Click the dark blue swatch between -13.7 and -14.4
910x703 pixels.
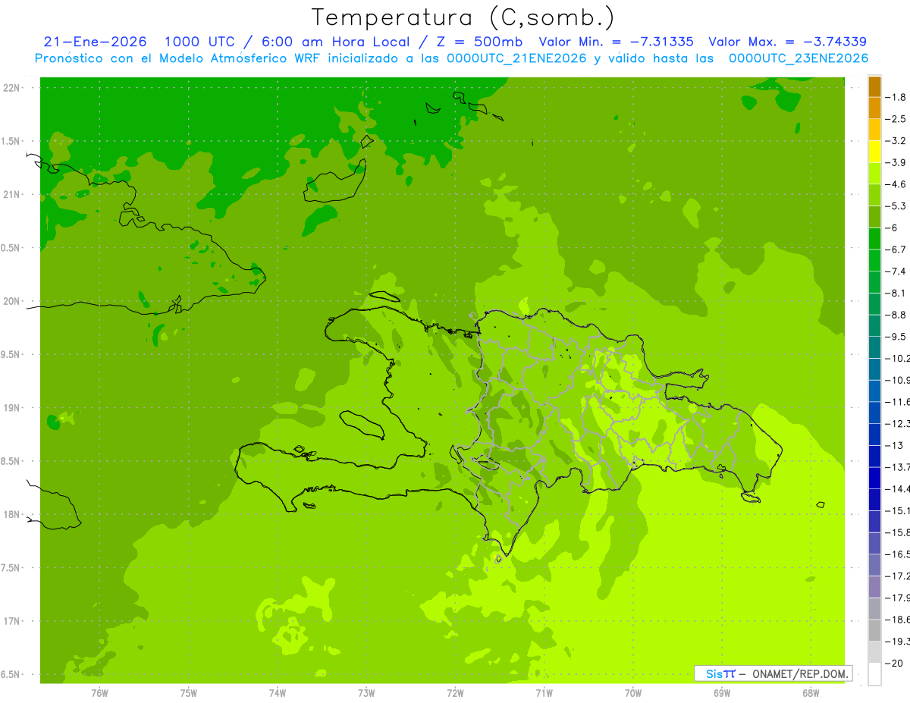click(x=874, y=478)
